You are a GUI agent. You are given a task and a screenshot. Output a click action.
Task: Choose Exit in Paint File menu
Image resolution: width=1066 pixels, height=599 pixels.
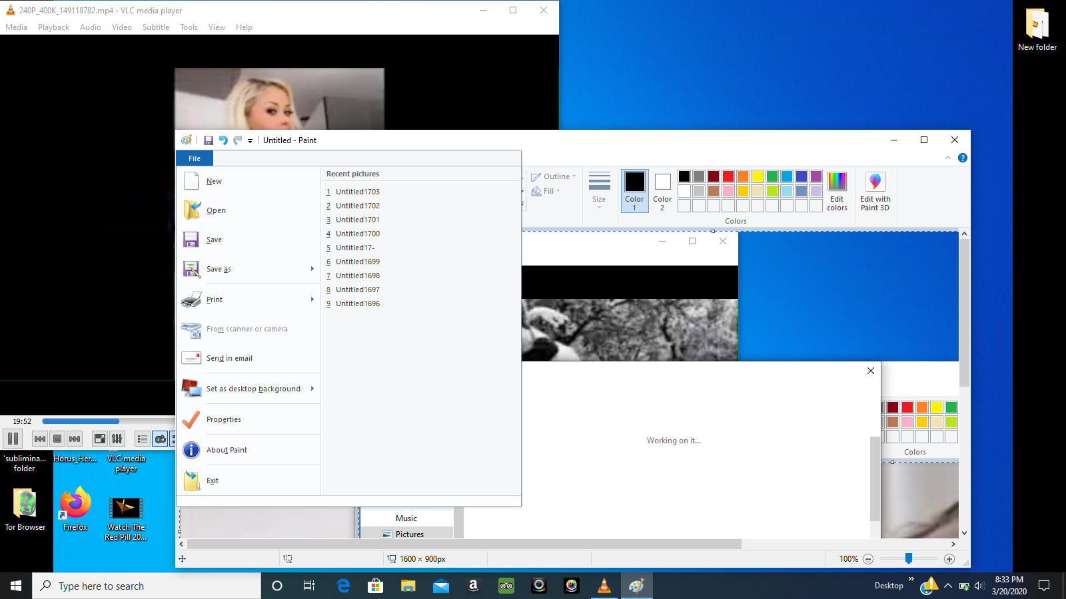tap(249, 481)
